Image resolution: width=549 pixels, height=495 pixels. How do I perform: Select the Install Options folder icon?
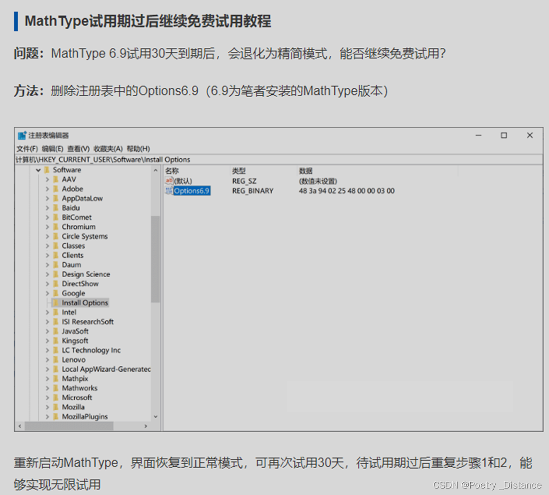56,303
